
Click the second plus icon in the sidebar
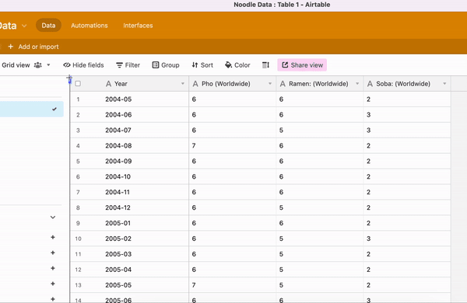pyautogui.click(x=53, y=252)
